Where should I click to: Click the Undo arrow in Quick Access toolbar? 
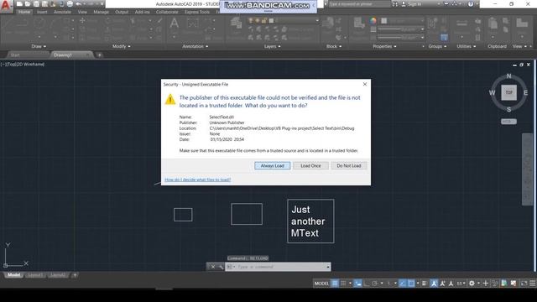tap(78, 4)
